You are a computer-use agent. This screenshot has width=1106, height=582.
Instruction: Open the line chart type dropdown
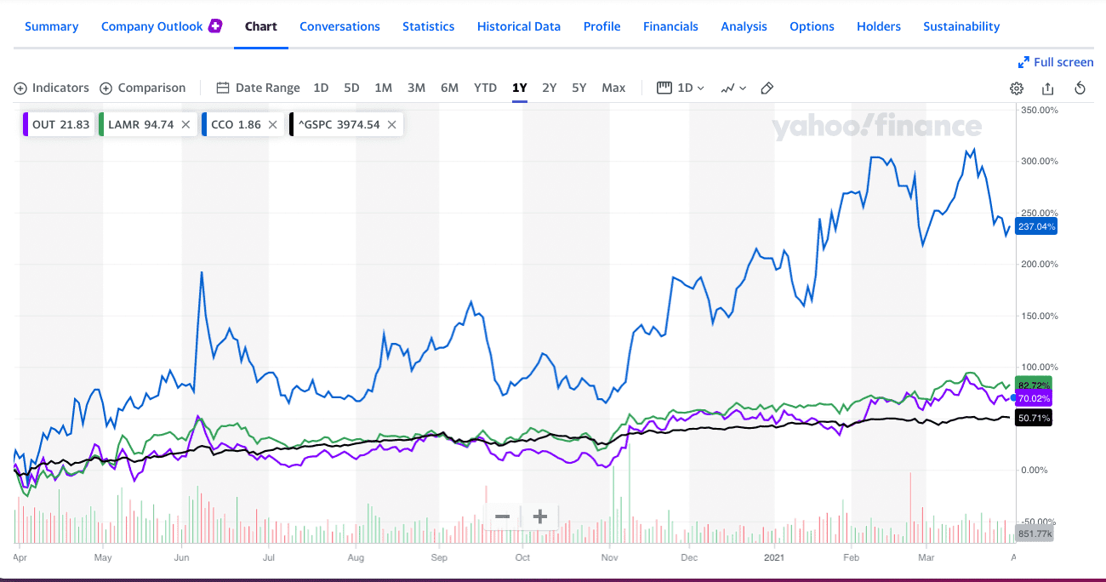click(x=733, y=88)
